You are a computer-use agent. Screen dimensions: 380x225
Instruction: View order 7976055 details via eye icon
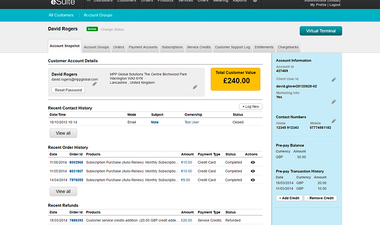(252, 180)
